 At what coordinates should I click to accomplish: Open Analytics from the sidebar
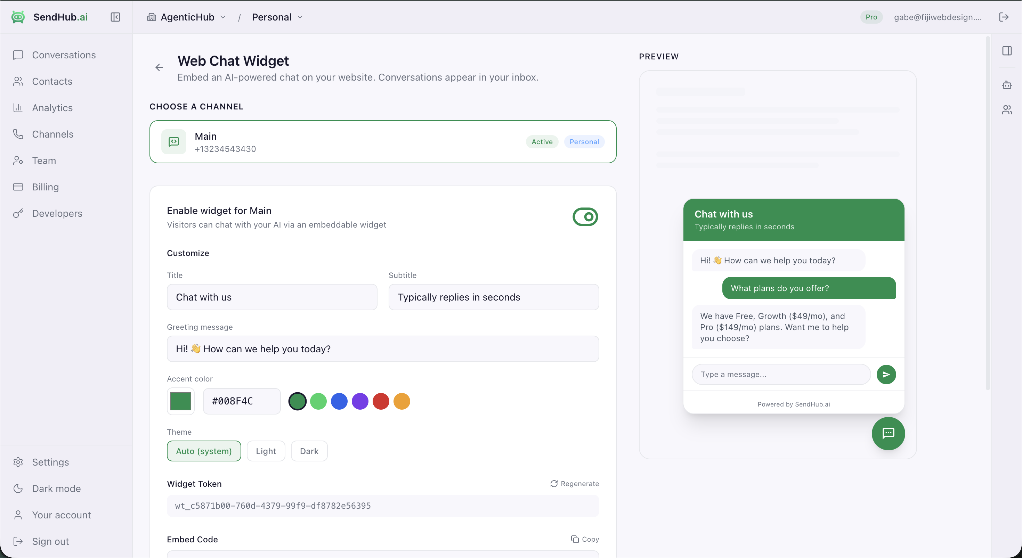click(52, 108)
